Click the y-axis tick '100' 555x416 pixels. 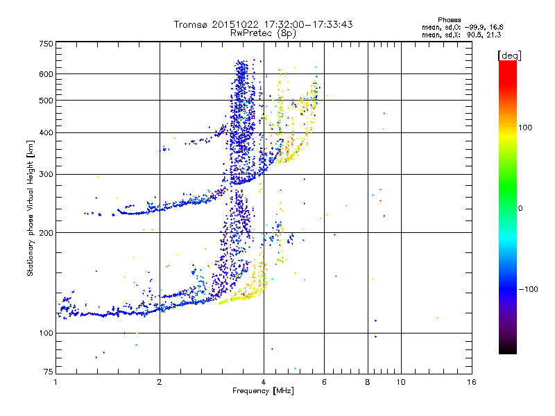[x=46, y=333]
